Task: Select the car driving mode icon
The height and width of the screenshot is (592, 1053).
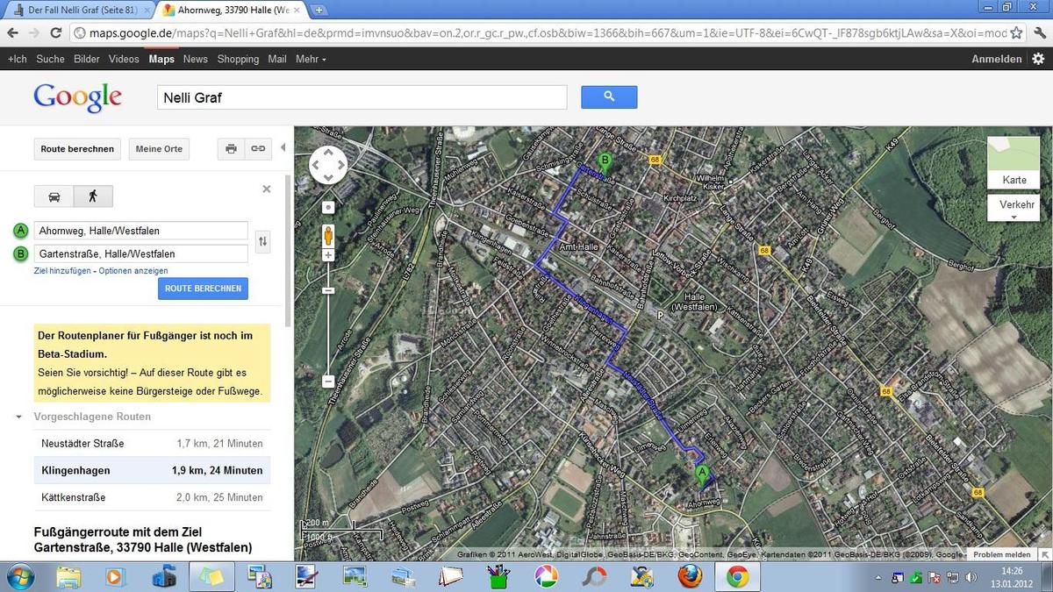Action: click(x=54, y=196)
